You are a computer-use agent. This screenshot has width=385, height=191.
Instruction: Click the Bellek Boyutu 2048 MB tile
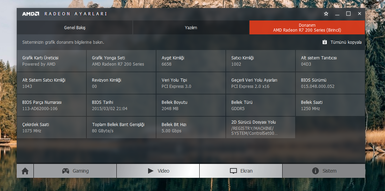pos(191,105)
